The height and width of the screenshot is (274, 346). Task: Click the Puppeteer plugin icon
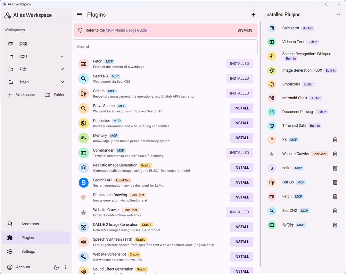tap(83, 123)
